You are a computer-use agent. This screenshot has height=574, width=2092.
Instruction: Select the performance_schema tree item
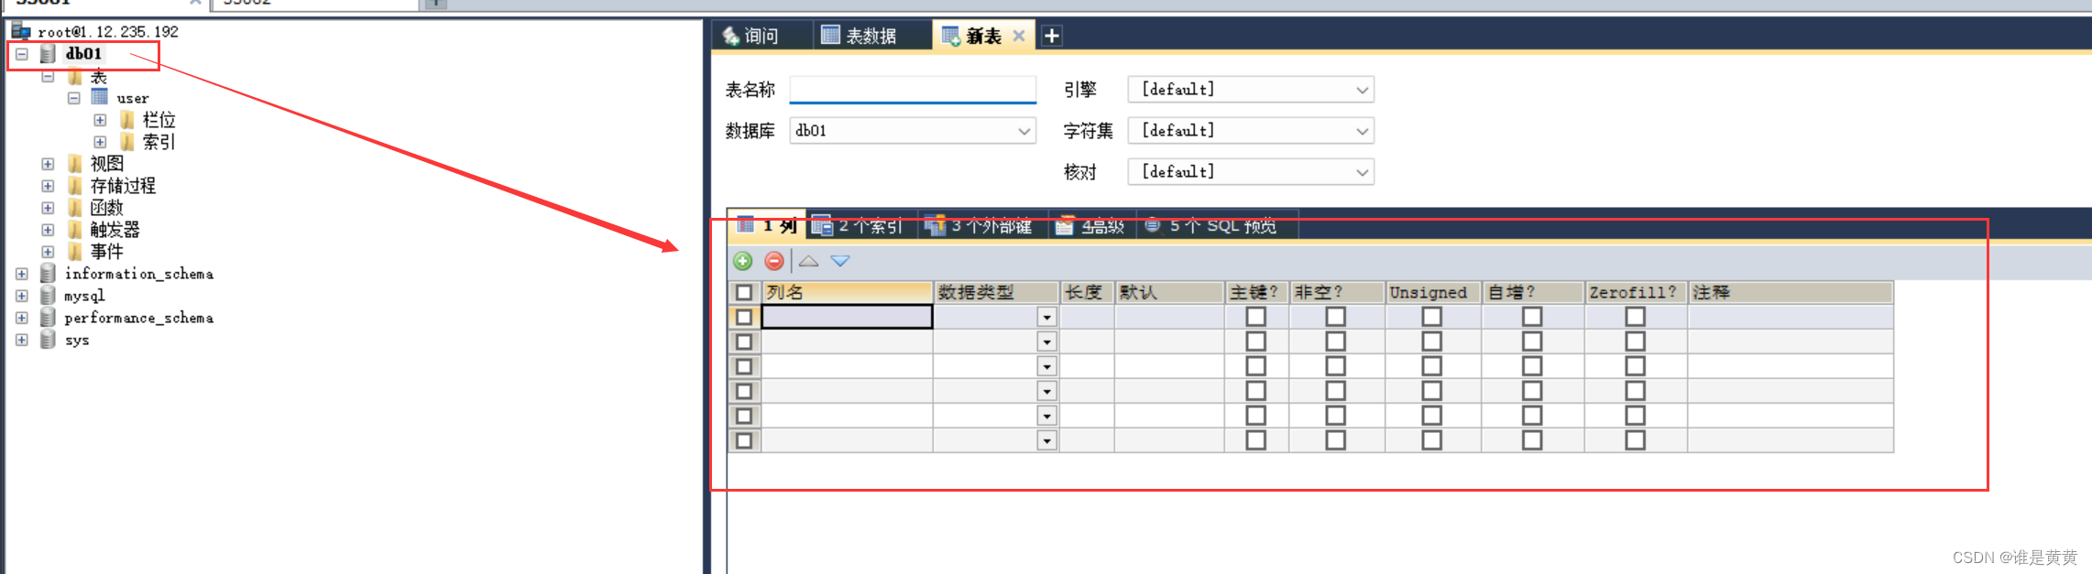138,318
